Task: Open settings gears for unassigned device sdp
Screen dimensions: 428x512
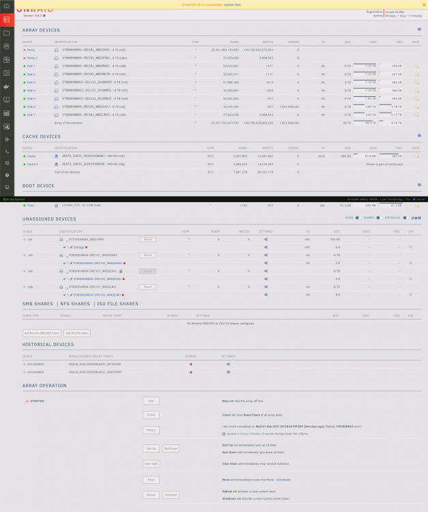Action: point(266,287)
